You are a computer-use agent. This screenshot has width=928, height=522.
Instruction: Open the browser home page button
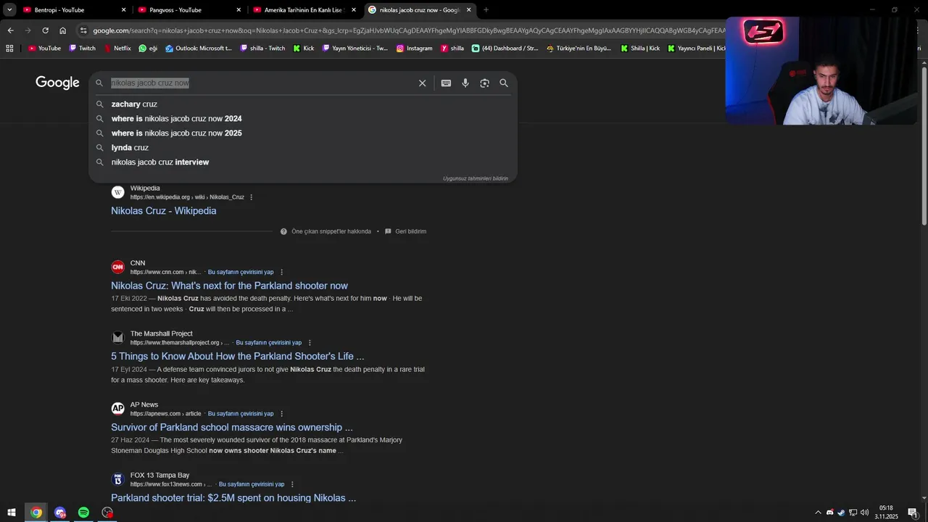62,30
